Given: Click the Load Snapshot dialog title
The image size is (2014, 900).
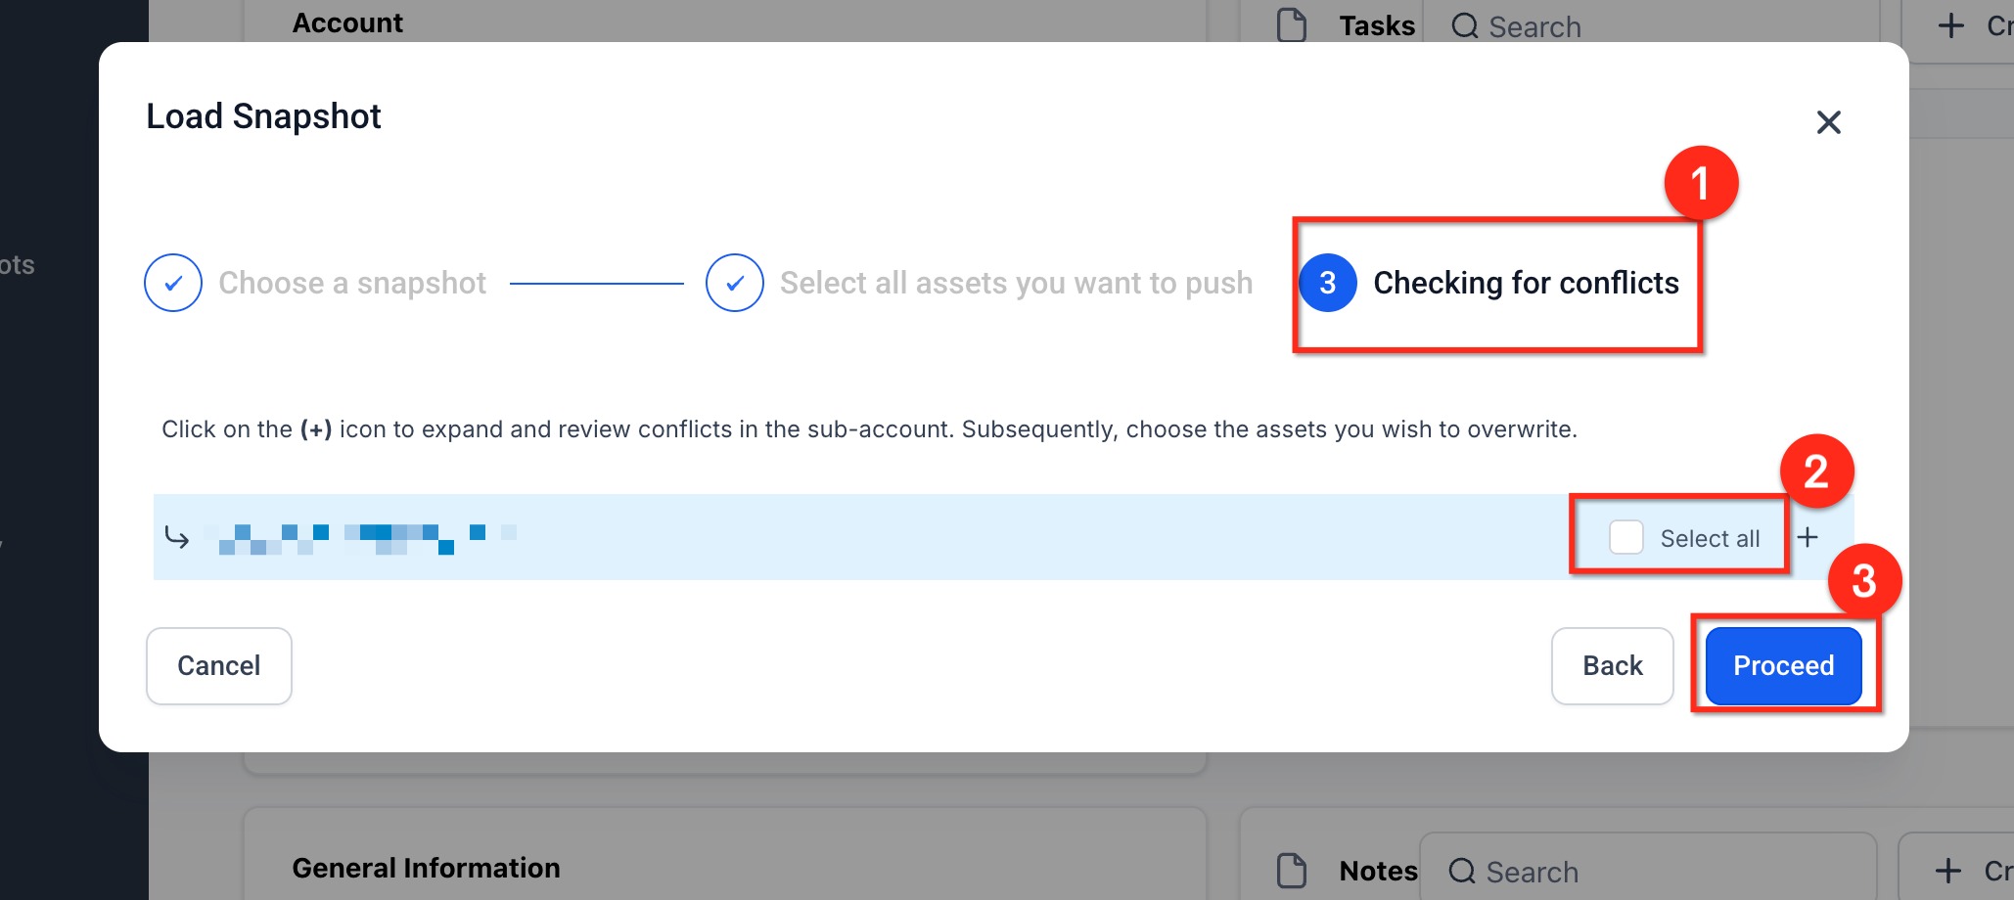Looking at the screenshot, I should (x=263, y=116).
